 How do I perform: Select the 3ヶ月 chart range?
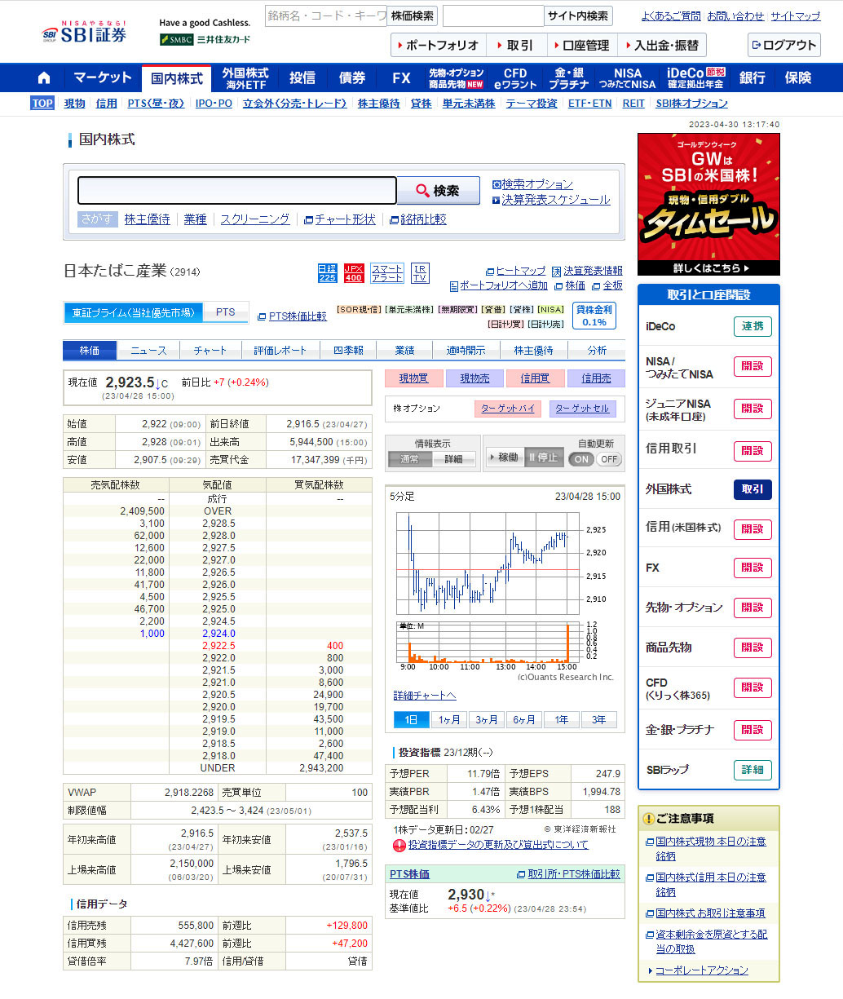[x=487, y=720]
